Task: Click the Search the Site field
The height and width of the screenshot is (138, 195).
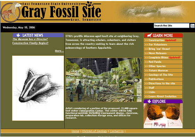Action: click(171, 25)
